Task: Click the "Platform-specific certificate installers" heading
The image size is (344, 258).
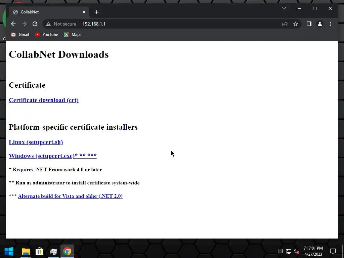Action: pyautogui.click(x=73, y=127)
